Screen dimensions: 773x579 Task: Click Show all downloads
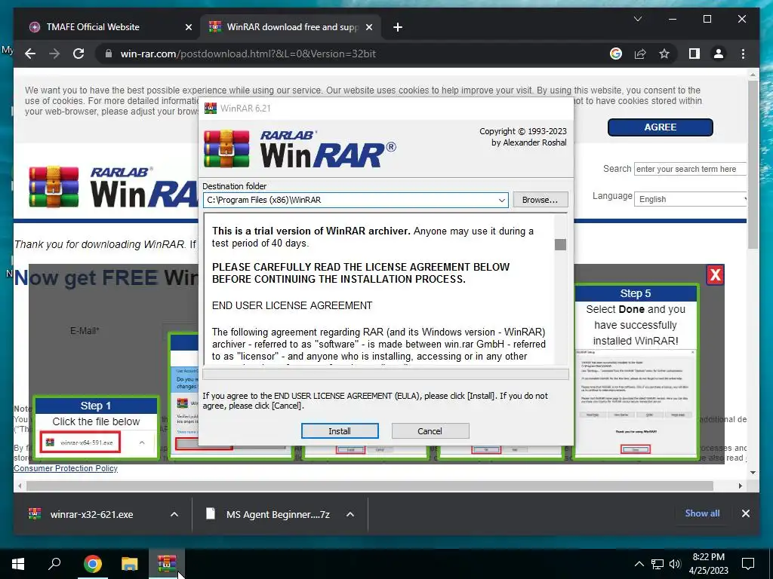coord(702,513)
